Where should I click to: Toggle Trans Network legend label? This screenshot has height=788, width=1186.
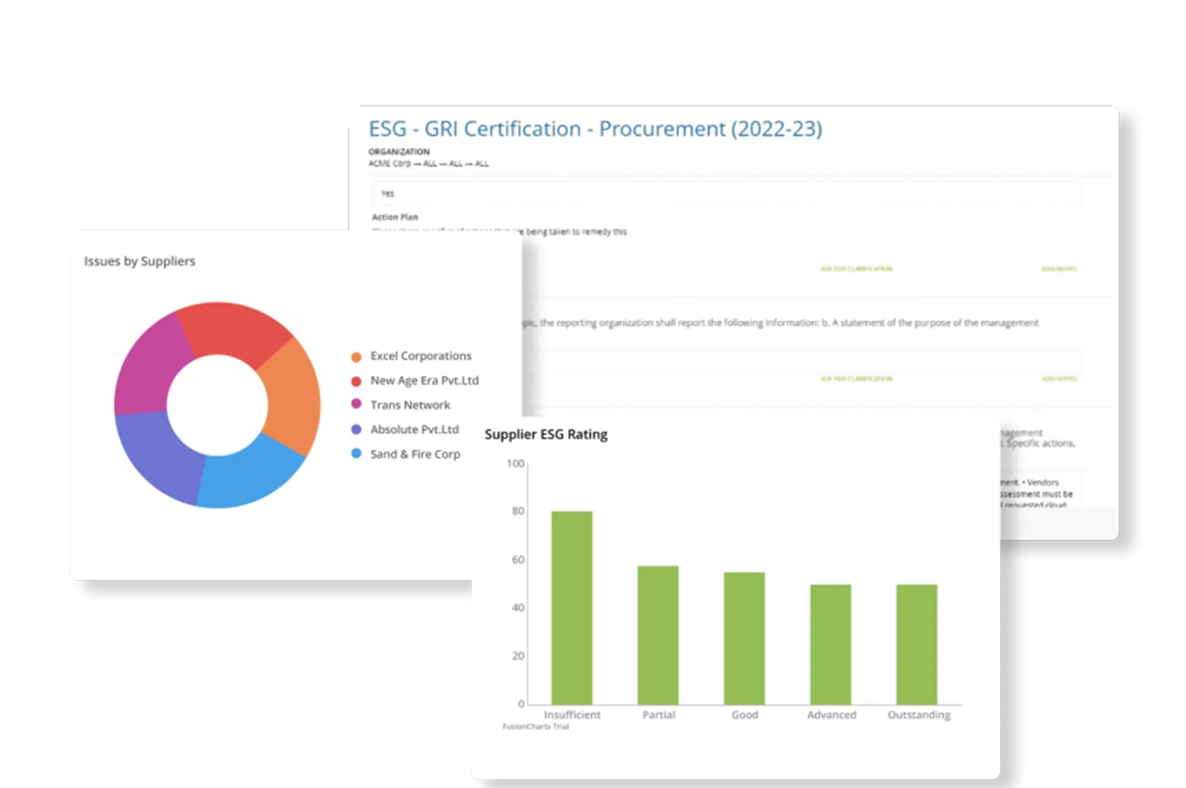click(410, 405)
